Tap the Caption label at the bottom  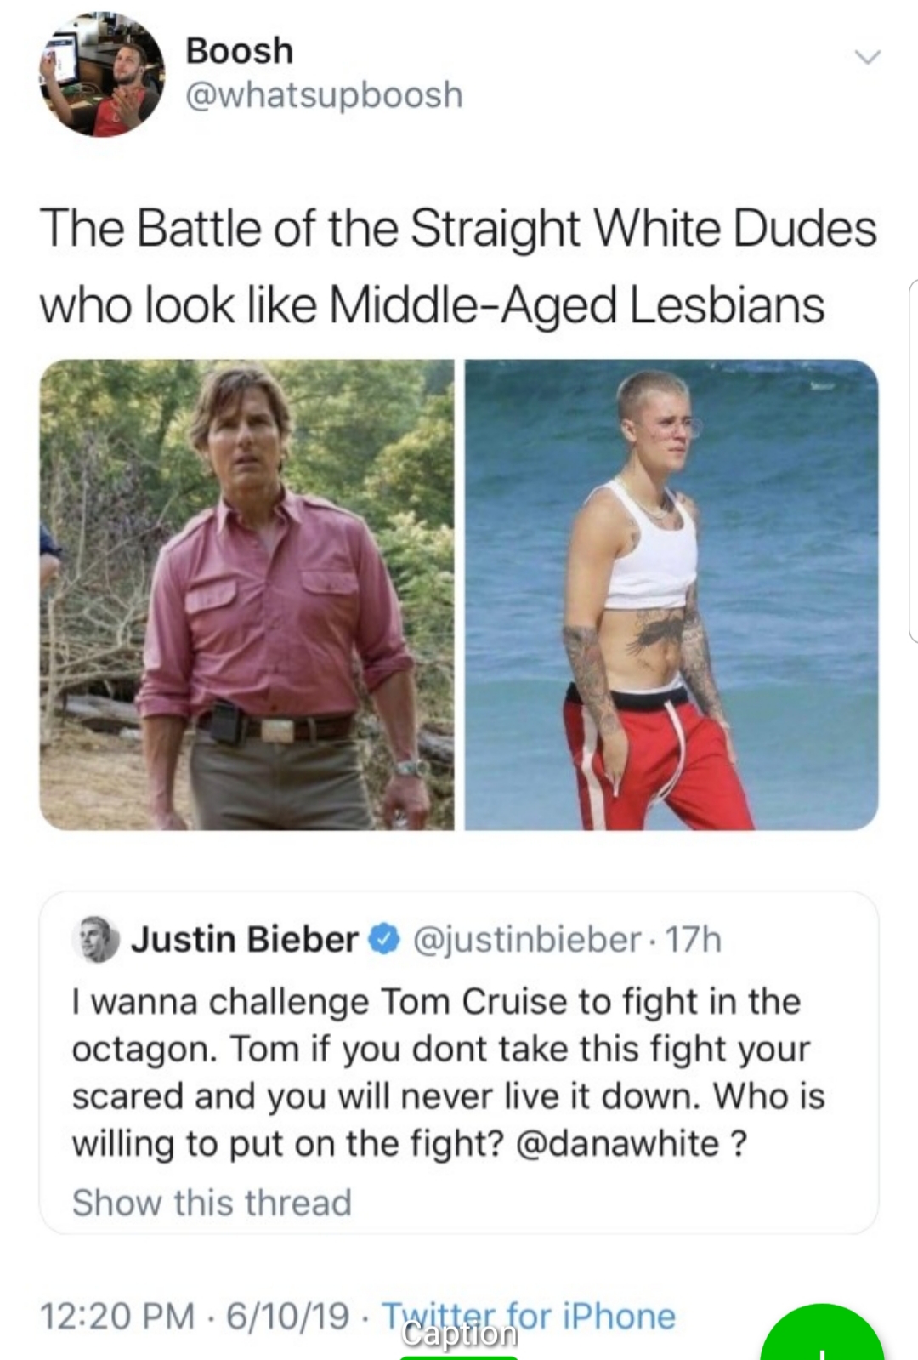pos(459,1334)
